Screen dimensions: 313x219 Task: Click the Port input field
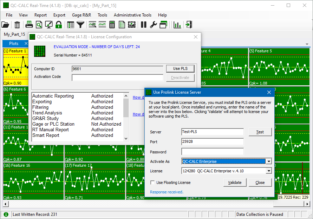click(213, 141)
